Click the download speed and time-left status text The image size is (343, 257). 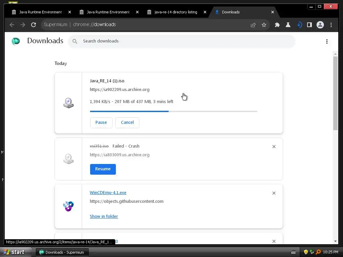click(x=131, y=102)
